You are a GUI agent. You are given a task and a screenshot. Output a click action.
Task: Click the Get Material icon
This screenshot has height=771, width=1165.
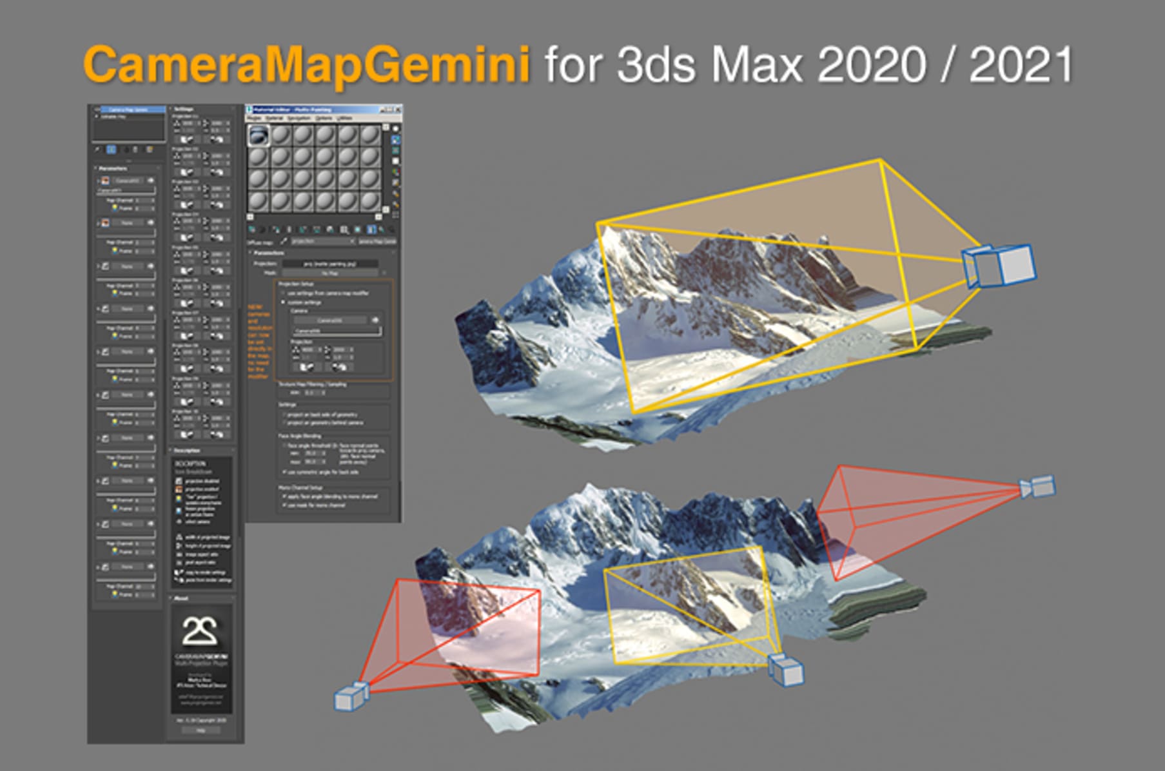(252, 229)
